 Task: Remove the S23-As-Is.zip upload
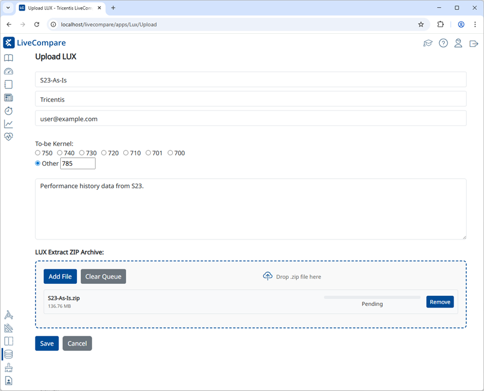(440, 301)
